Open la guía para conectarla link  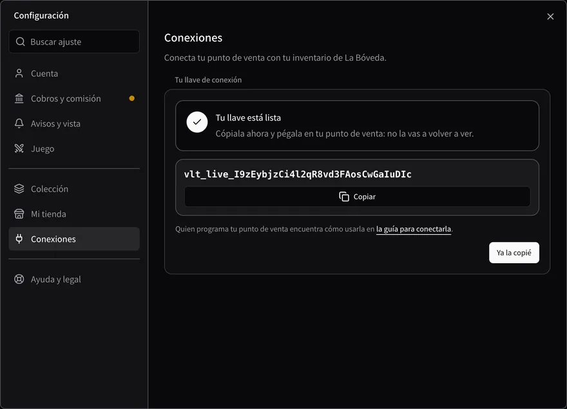(x=413, y=229)
